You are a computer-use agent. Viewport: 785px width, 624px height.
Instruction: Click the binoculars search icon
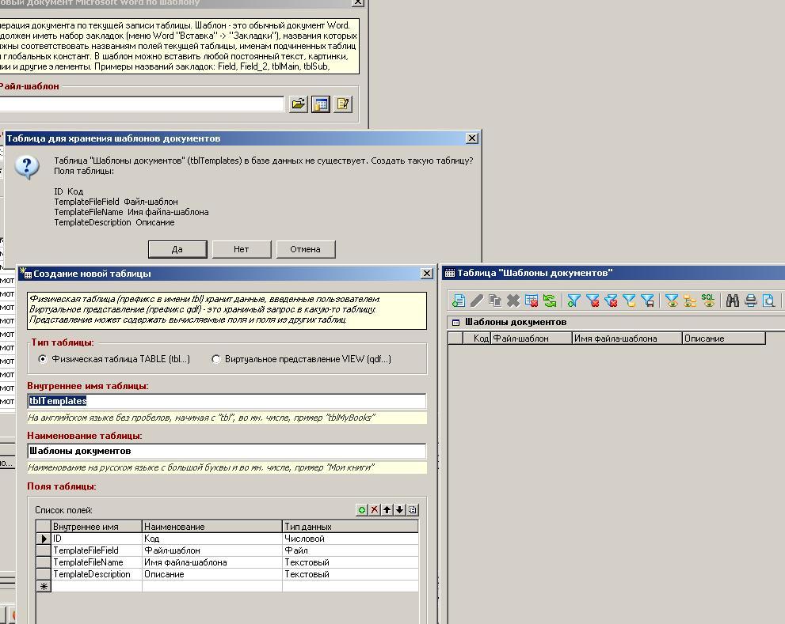pos(732,301)
